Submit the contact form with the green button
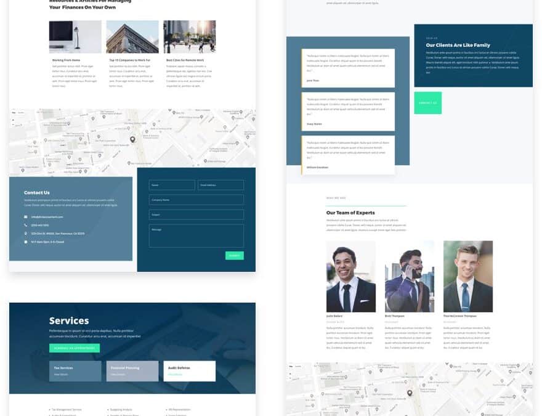The image size is (542, 416). point(235,255)
